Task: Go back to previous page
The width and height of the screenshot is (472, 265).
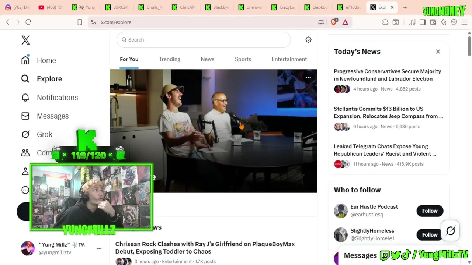Action: [x=8, y=22]
